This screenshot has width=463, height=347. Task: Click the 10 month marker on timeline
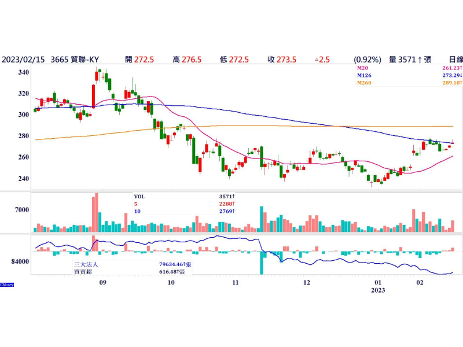coord(171,283)
